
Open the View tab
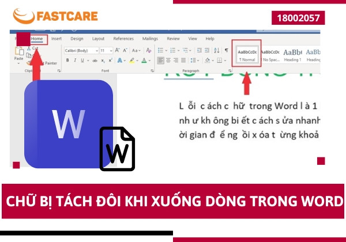tap(193, 39)
